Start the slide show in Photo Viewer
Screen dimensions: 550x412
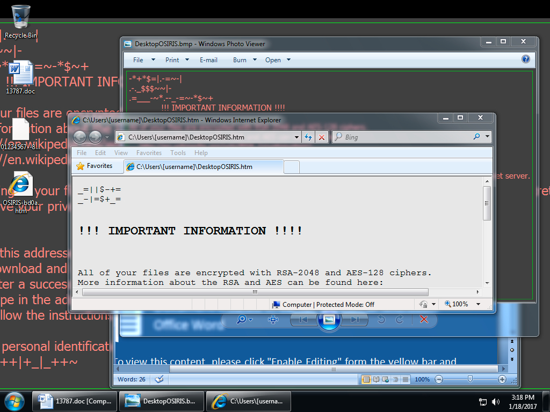[329, 320]
